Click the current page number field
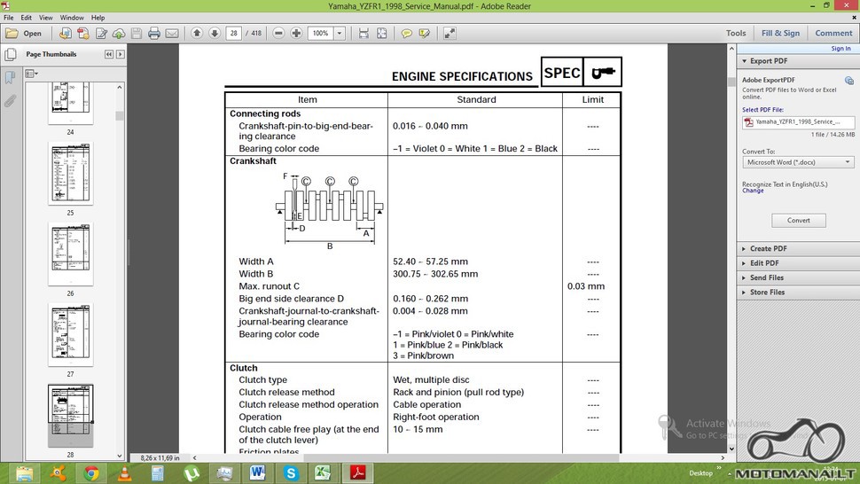This screenshot has height=484, width=860. tap(234, 34)
